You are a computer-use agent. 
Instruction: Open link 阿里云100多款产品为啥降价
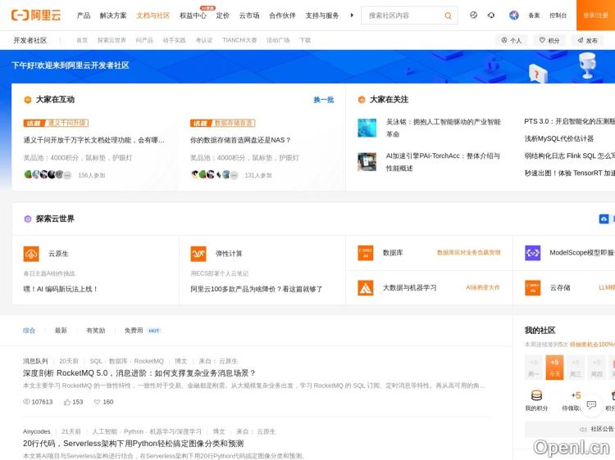point(256,289)
